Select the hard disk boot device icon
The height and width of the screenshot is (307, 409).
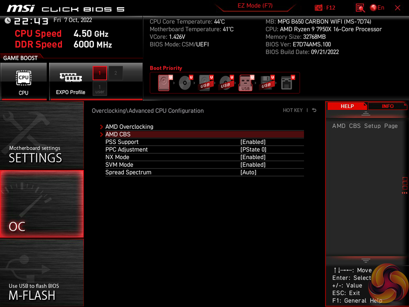coord(164,83)
